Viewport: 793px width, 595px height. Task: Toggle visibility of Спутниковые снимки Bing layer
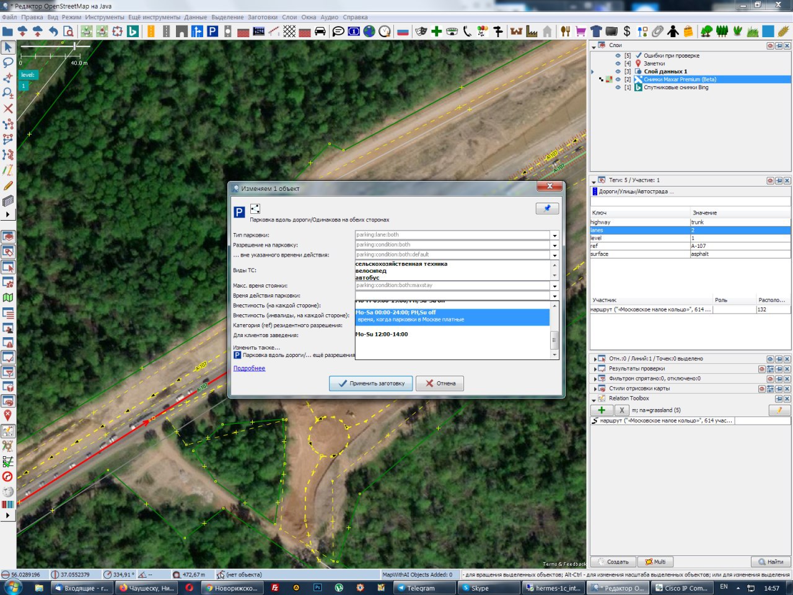point(618,87)
